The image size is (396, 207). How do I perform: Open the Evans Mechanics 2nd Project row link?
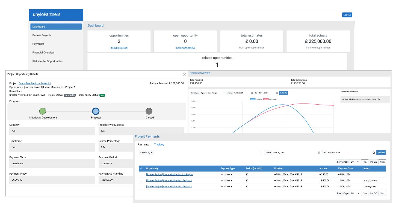(x=170, y=175)
